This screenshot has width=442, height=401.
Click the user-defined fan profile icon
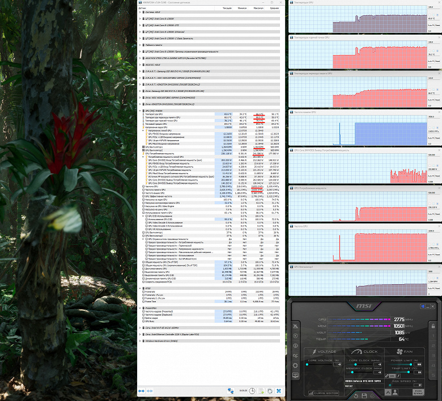[x=395, y=392]
